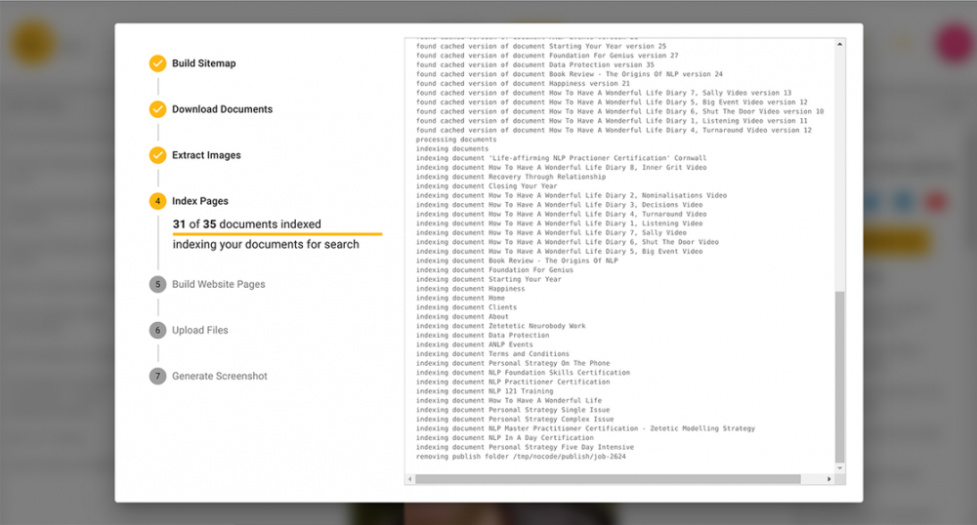Click the log's vertical scrollbar thumb
The width and height of the screenshot is (977, 525).
pos(839,381)
